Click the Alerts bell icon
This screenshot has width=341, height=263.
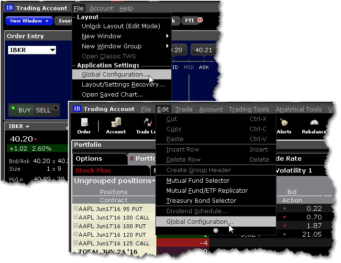[284, 126]
